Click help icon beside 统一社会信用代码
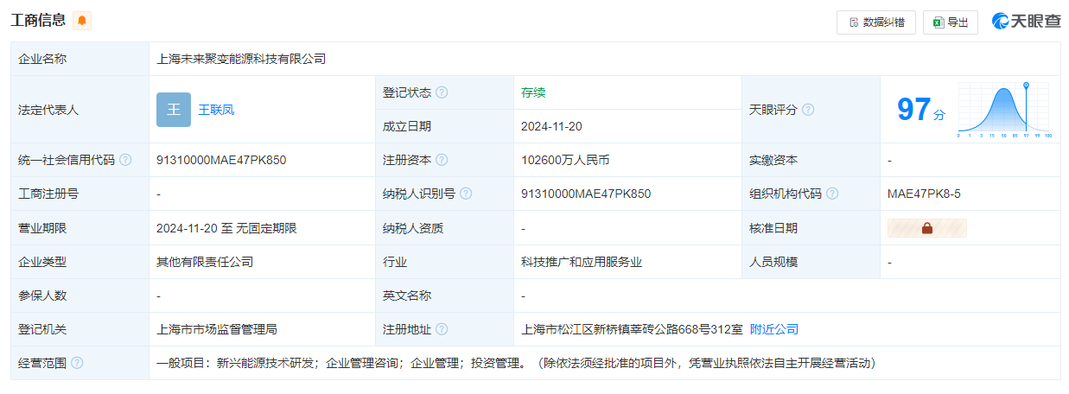Viewport: 1069px width, 394px height. 125,160
